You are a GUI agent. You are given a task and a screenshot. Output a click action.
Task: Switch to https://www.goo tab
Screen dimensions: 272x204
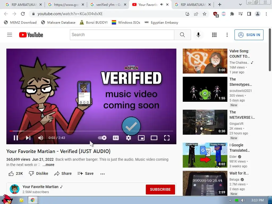point(66,5)
